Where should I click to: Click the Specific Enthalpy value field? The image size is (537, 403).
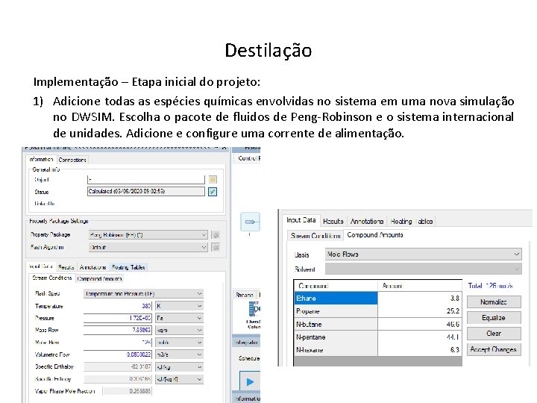(118, 366)
